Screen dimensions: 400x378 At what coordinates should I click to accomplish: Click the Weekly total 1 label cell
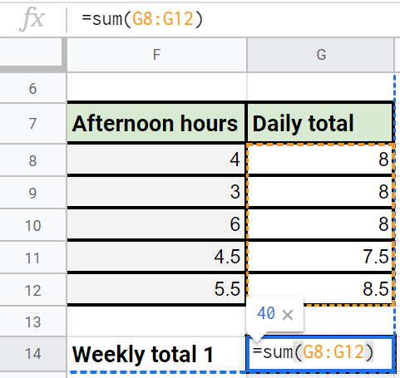click(x=156, y=354)
